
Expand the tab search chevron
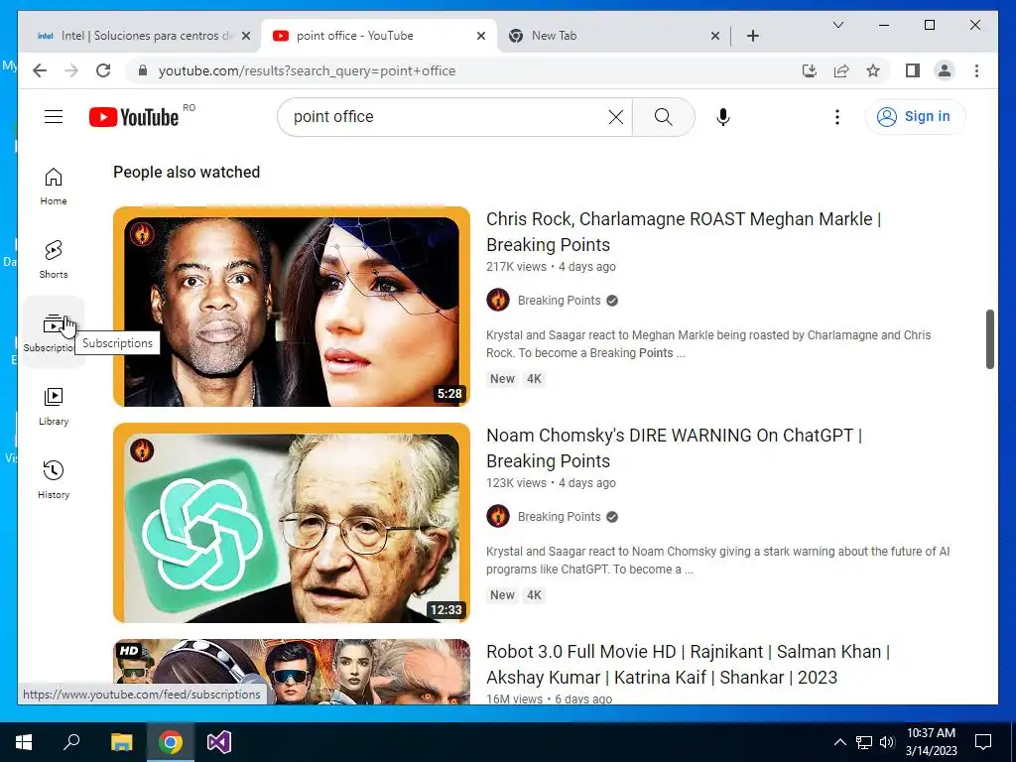pos(837,25)
